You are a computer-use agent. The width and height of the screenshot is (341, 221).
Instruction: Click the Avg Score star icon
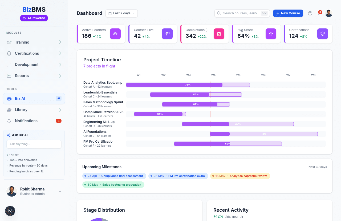[x=271, y=34]
